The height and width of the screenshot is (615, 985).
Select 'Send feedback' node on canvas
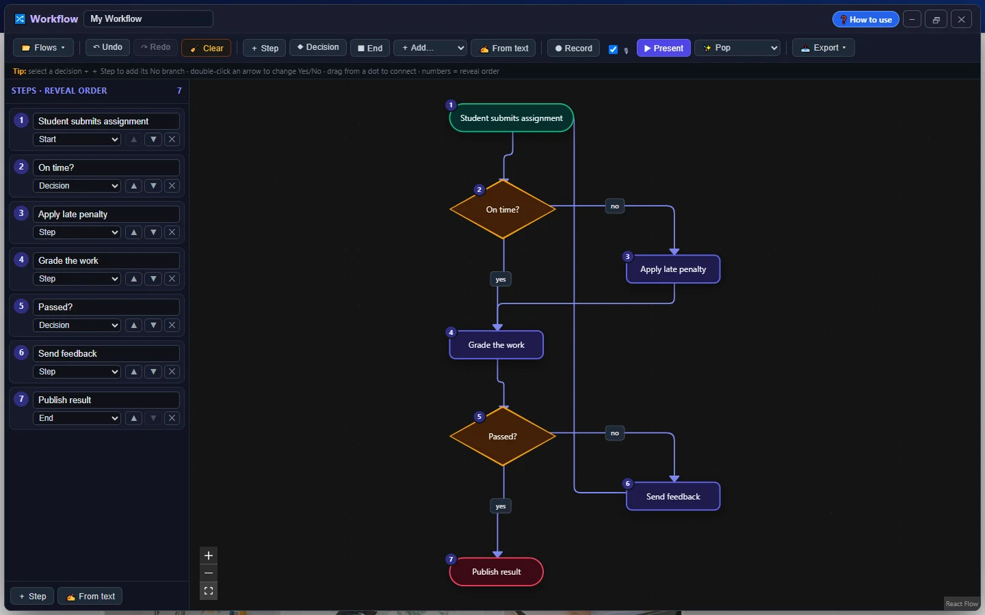point(673,497)
